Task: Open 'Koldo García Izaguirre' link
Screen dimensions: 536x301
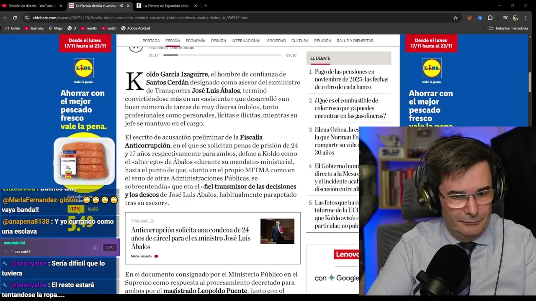Action: pyautogui.click(x=178, y=74)
